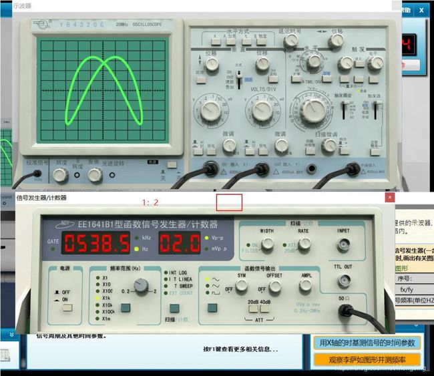Click the sweep WIDTH knob
Screen dimensions: 434x376
click(x=268, y=244)
